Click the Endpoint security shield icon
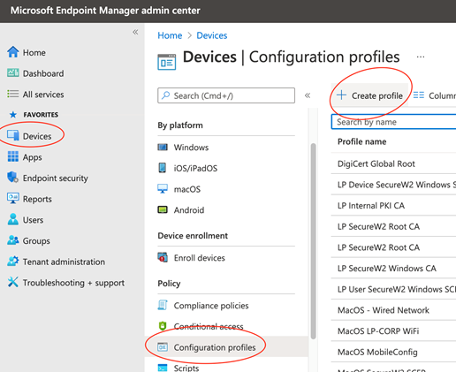The image size is (456, 372). [12, 178]
